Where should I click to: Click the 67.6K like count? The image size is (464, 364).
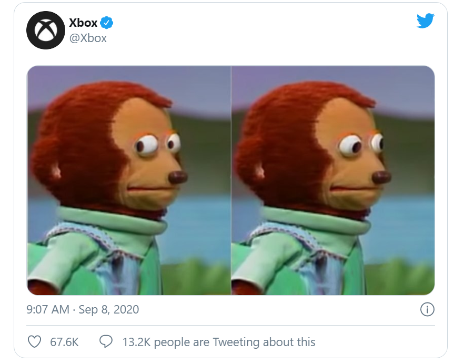pyautogui.click(x=64, y=342)
